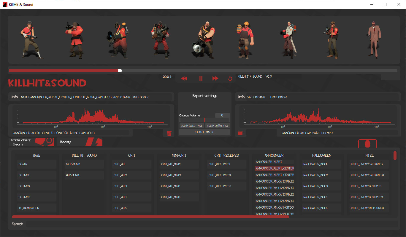Viewport: 406px width, 237px height.
Task: Pause the current sound playback
Action: (x=201, y=78)
